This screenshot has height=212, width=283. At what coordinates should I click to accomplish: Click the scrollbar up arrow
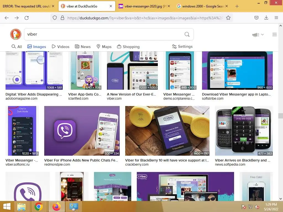[x=281, y=26]
